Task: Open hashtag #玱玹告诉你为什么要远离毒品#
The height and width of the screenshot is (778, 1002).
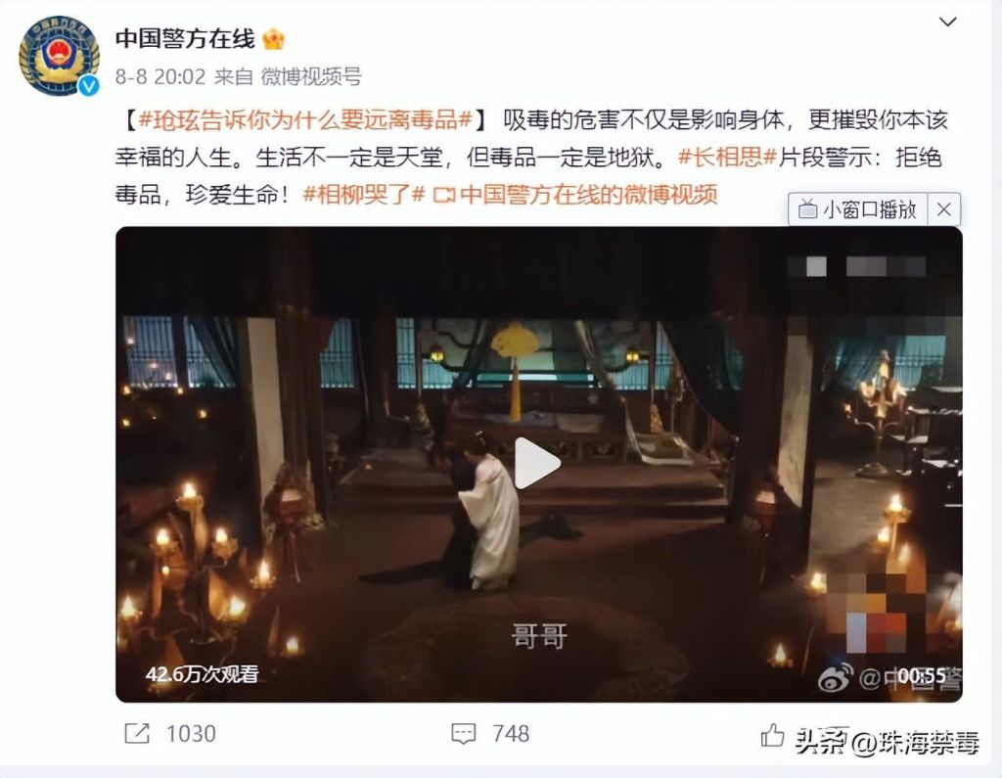Action: (x=305, y=119)
